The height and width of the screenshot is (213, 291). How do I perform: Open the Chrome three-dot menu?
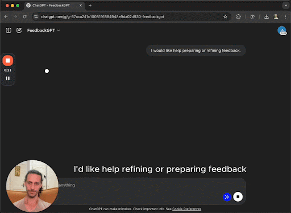285,16
